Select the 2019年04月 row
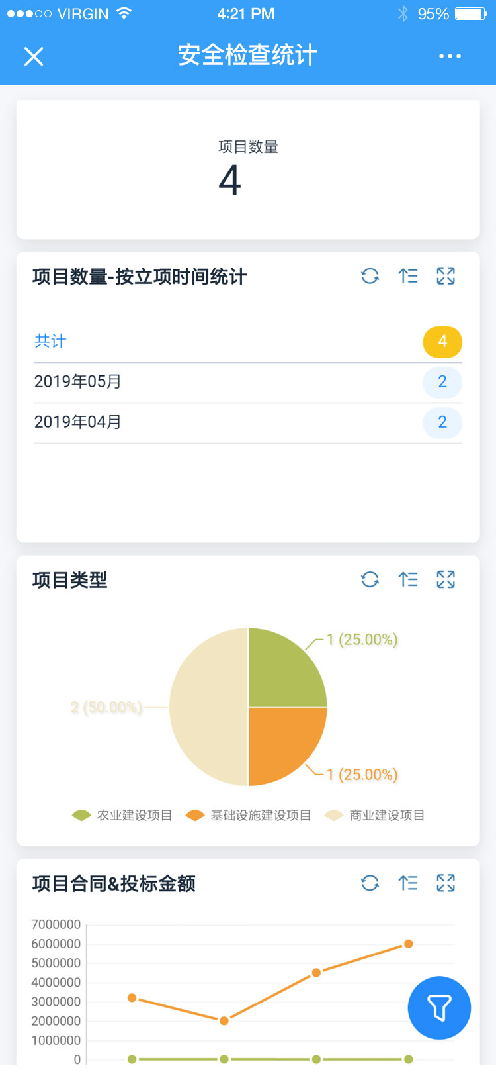This screenshot has height=1076, width=496. 247,422
